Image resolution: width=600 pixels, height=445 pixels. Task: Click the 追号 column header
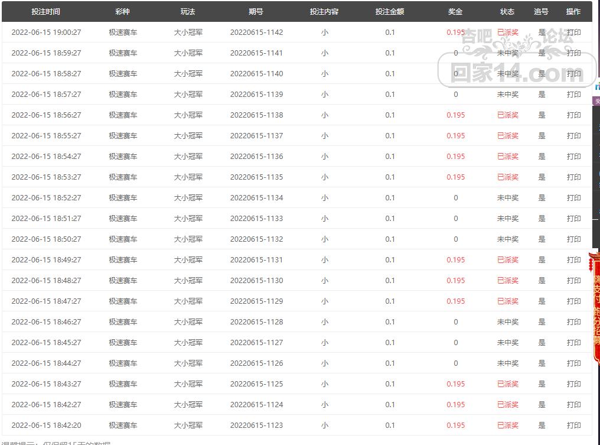click(541, 11)
